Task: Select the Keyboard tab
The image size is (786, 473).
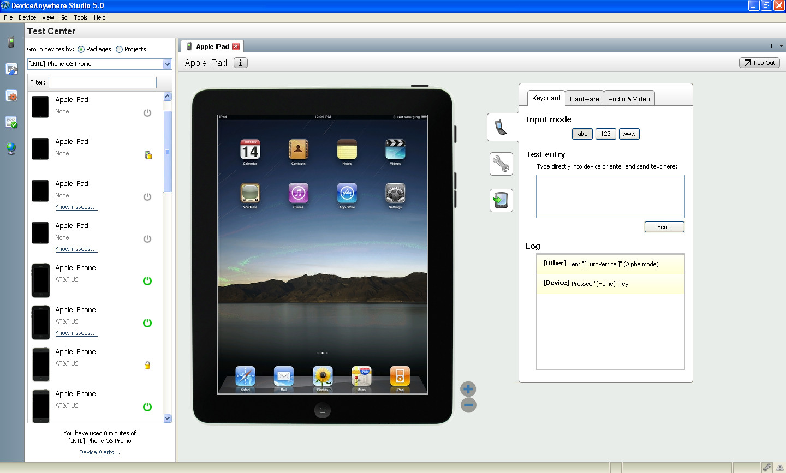Action: [x=546, y=98]
